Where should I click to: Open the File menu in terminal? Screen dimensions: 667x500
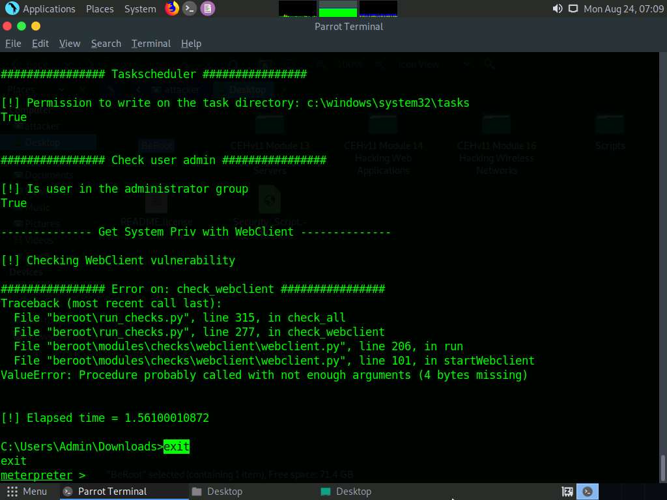(x=13, y=44)
